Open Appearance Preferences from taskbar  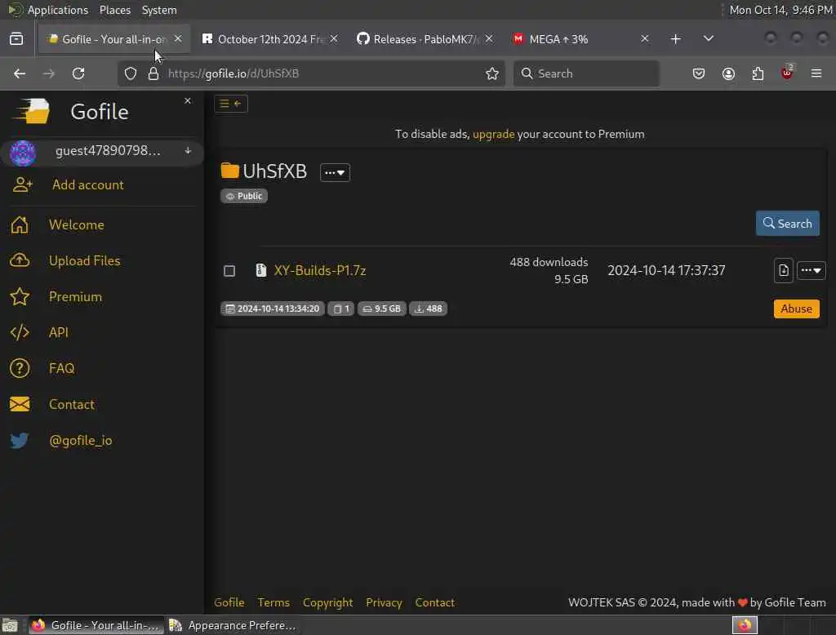[233, 625]
